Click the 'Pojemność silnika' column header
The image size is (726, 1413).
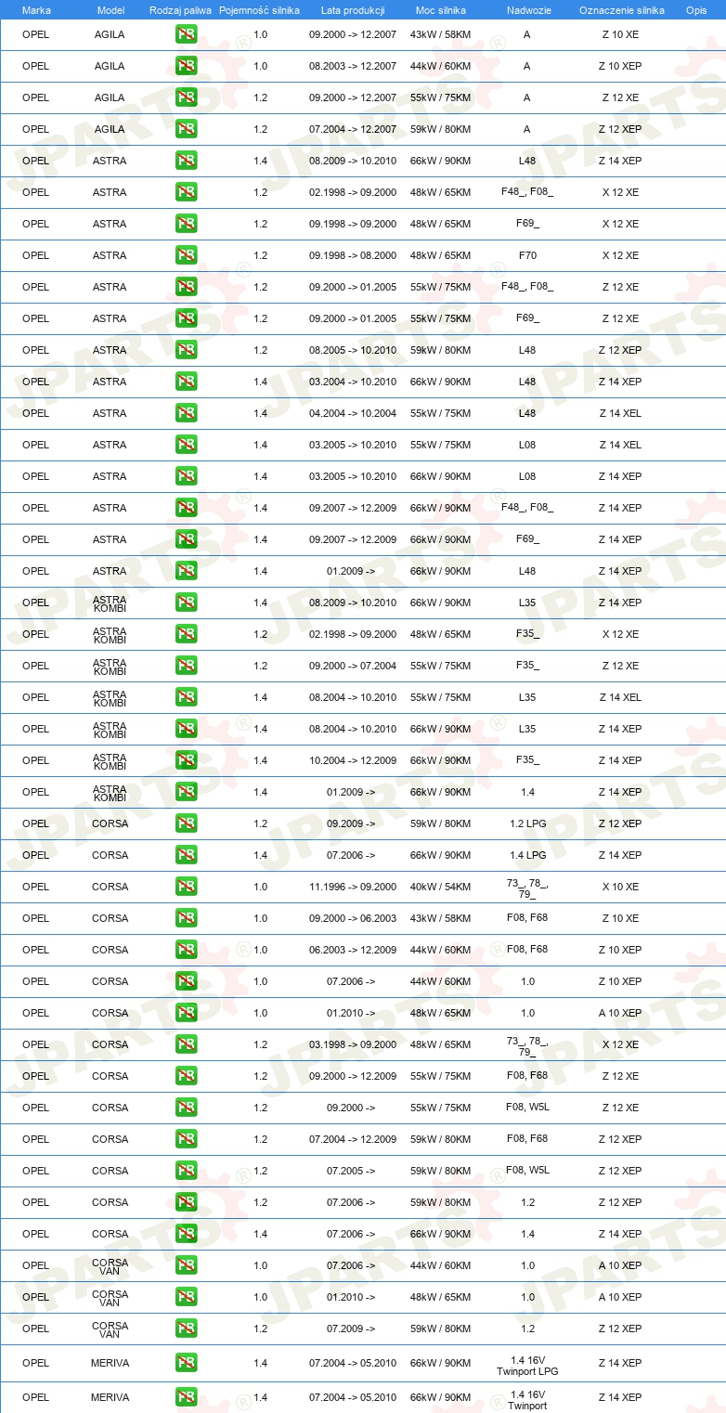[259, 9]
